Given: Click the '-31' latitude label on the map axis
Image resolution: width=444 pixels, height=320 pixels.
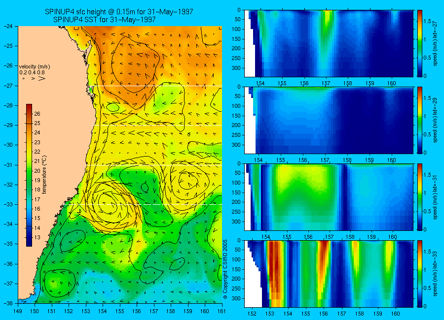Looking at the screenshot, I should click(x=8, y=165).
